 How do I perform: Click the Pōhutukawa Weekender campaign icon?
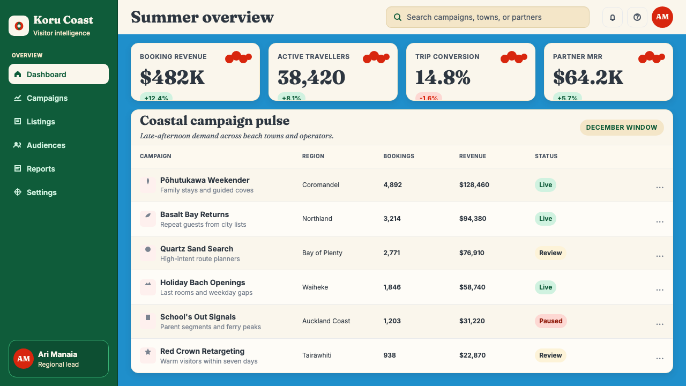(x=148, y=185)
